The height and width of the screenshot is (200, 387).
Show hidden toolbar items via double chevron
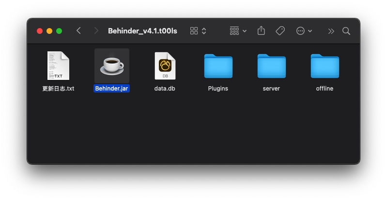331,31
